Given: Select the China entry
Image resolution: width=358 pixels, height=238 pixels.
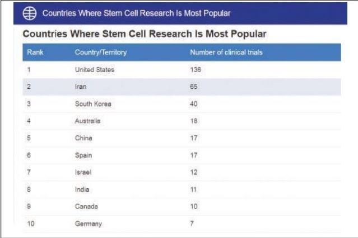Looking at the screenshot, I should click(83, 138).
